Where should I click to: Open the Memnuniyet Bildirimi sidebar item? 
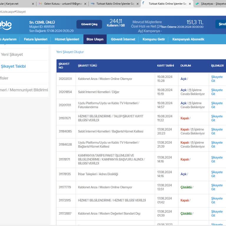(x=24, y=90)
